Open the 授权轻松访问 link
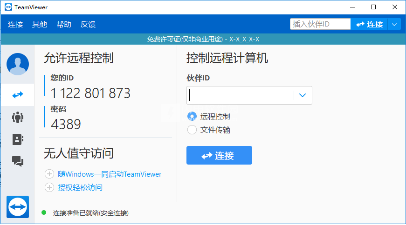The height and width of the screenshot is (225, 406). tap(80, 187)
